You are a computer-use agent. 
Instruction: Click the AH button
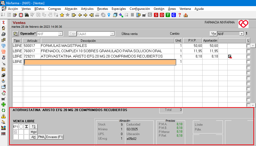tap(33, 137)
